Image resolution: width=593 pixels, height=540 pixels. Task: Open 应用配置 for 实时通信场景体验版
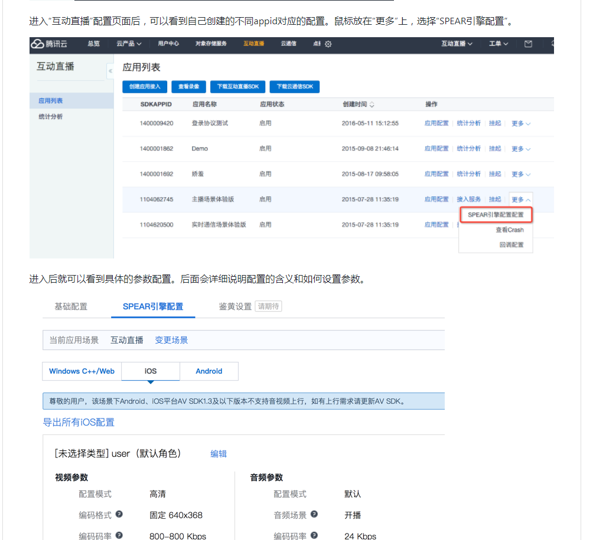[436, 224]
